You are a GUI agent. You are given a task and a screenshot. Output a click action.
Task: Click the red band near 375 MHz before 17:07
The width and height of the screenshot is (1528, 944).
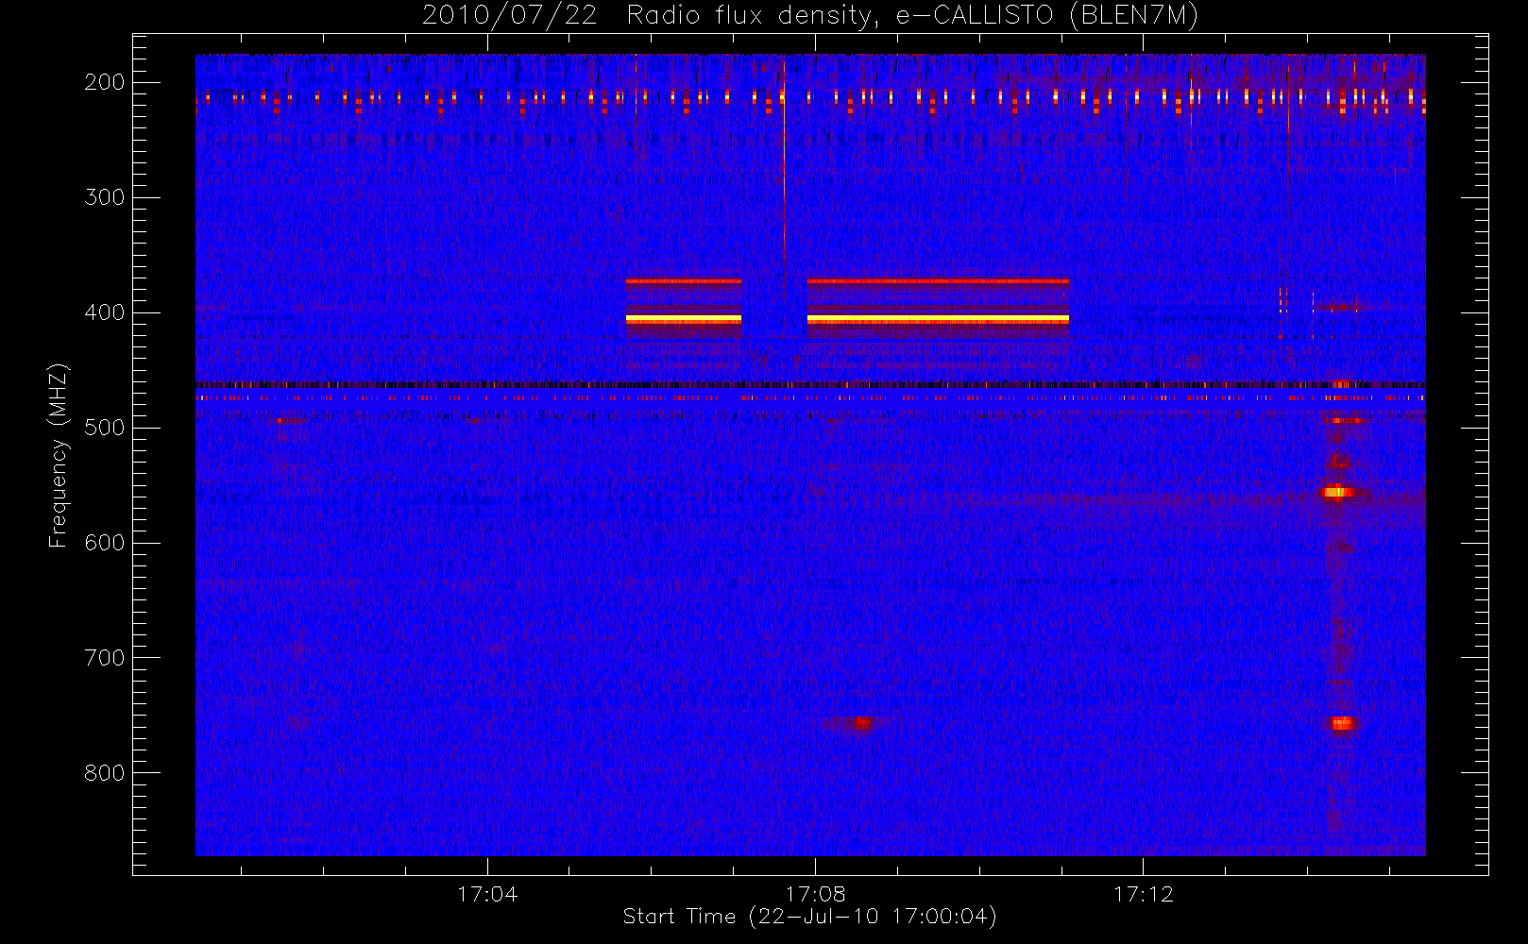pyautogui.click(x=684, y=281)
